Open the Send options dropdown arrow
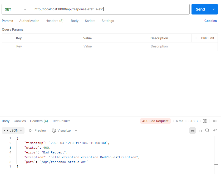 214,9
